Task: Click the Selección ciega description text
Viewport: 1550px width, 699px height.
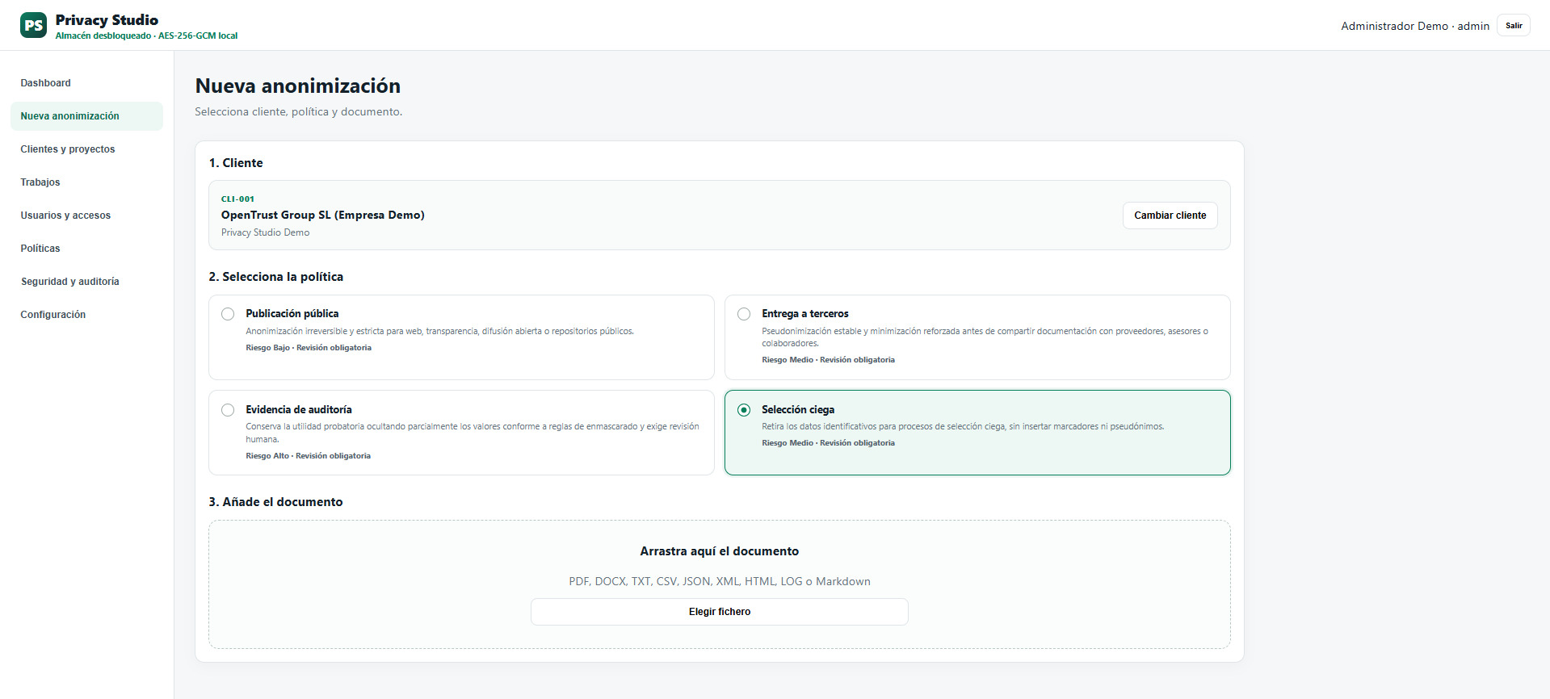Action: 963,426
